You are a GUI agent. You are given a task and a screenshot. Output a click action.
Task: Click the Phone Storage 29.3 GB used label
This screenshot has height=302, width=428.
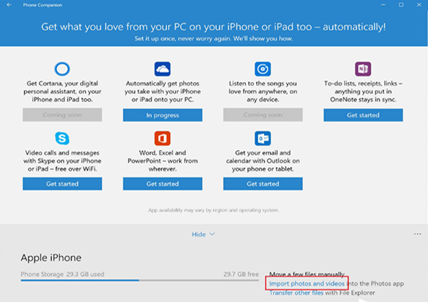tap(63, 274)
